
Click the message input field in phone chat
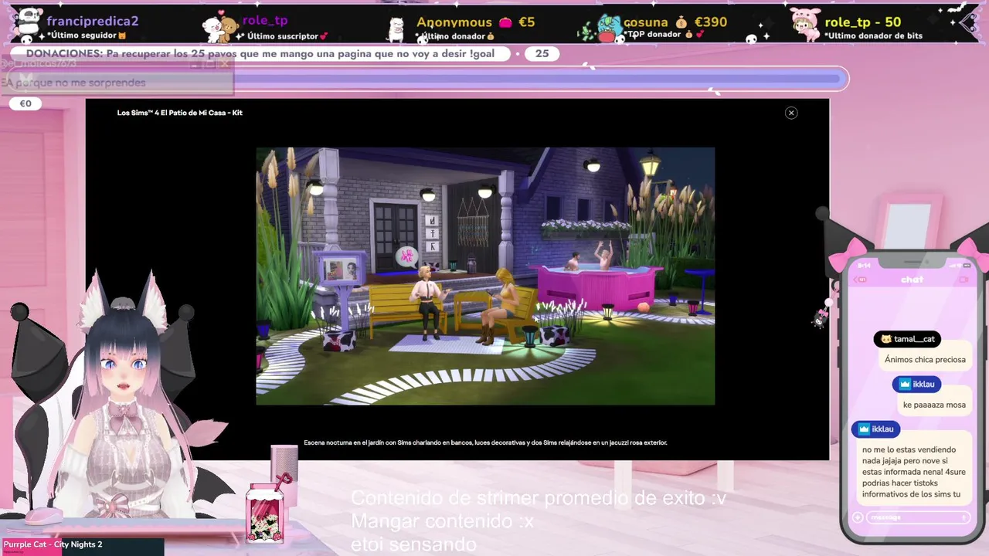pyautogui.click(x=917, y=517)
